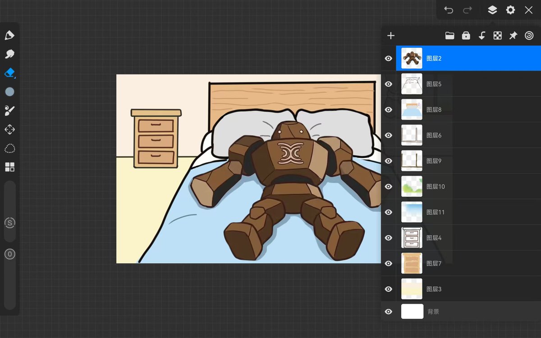
Task: Open the blue-gray color swatch
Action: click(9, 92)
